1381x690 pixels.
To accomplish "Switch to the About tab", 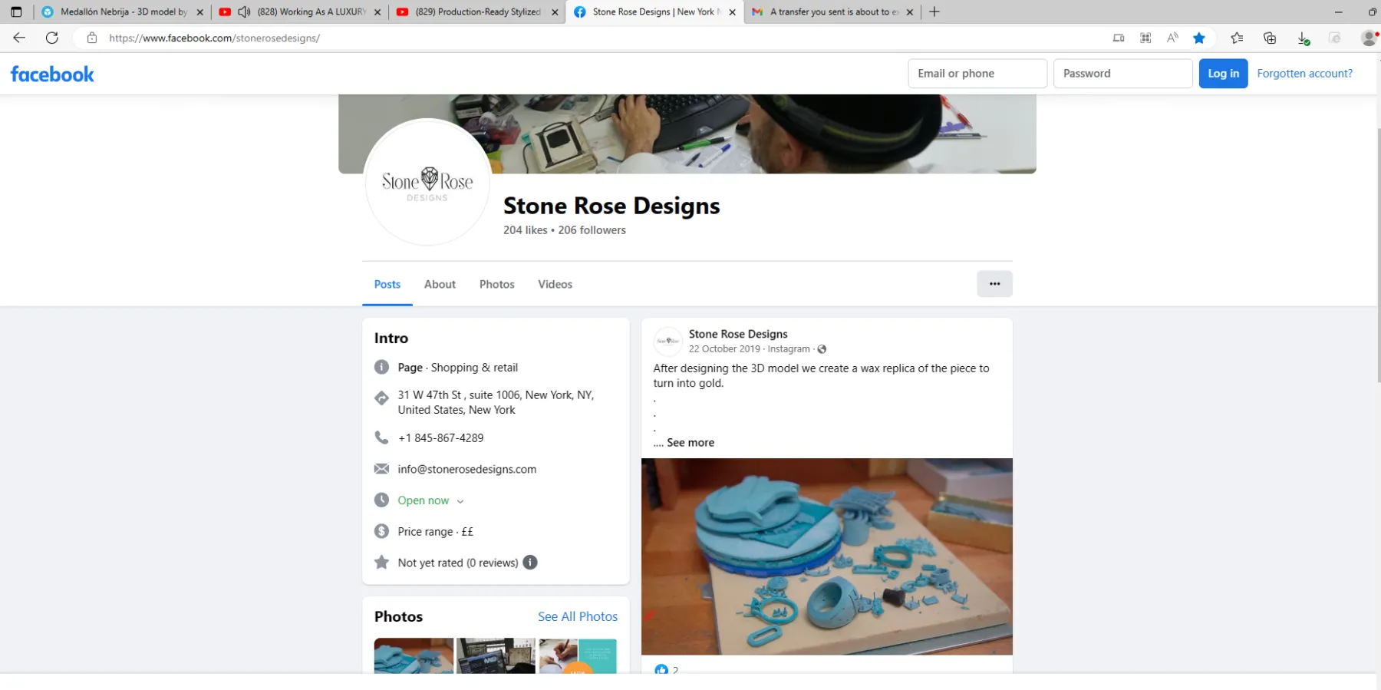I will (x=440, y=284).
